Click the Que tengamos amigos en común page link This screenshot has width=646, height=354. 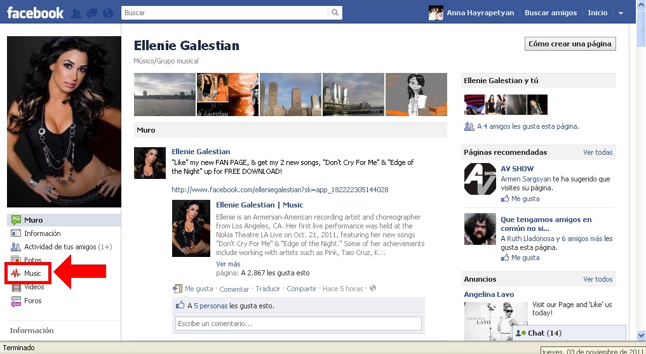(x=546, y=224)
